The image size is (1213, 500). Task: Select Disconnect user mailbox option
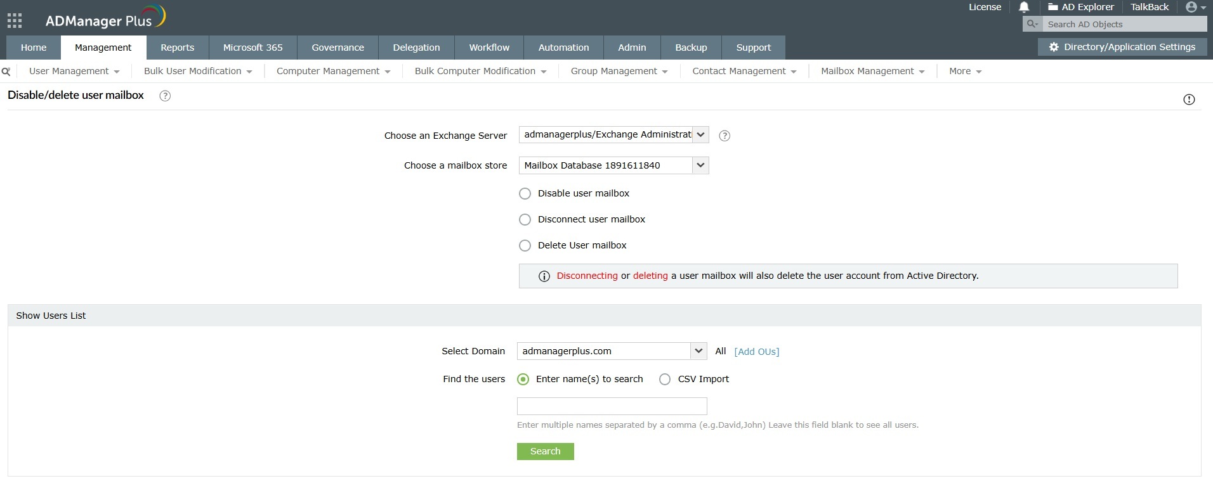tap(525, 220)
